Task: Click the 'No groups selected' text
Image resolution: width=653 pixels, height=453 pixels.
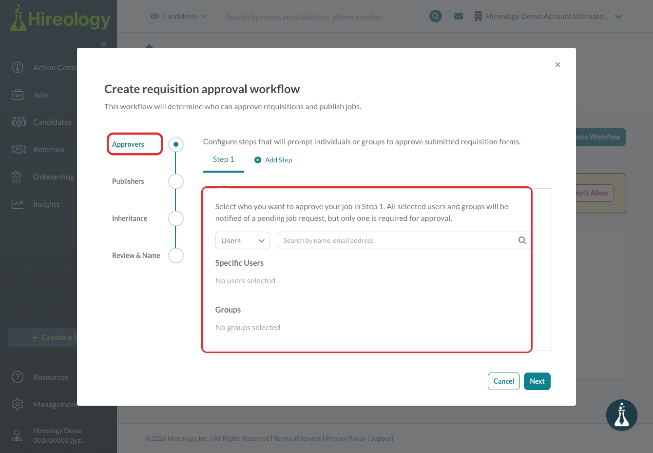Action: (248, 327)
